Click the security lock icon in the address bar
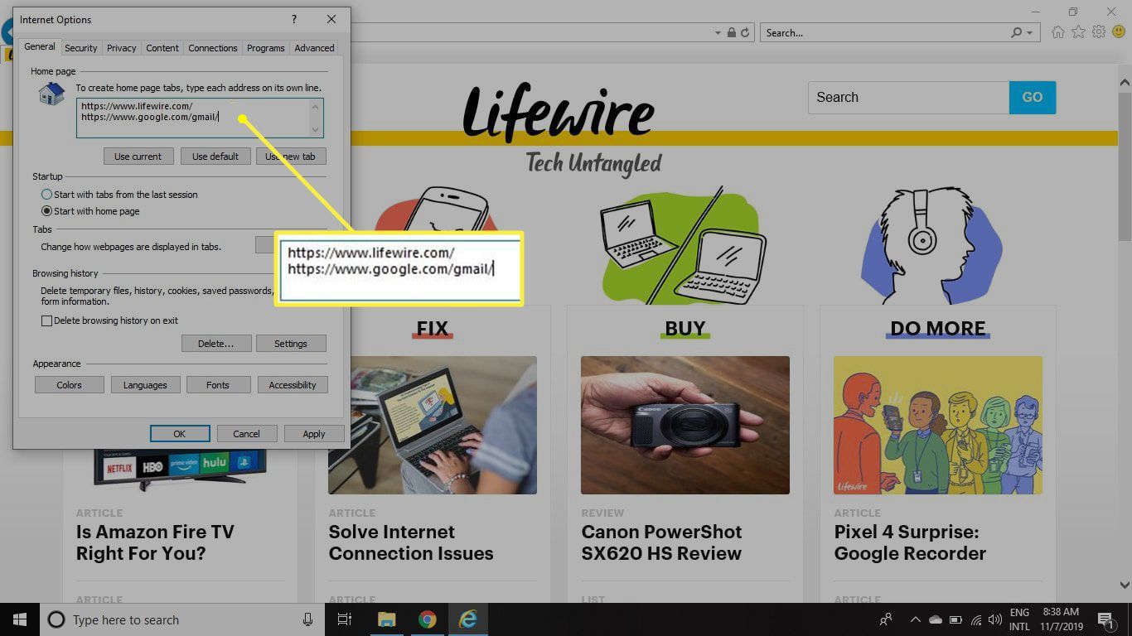The width and height of the screenshot is (1132, 636). click(732, 33)
